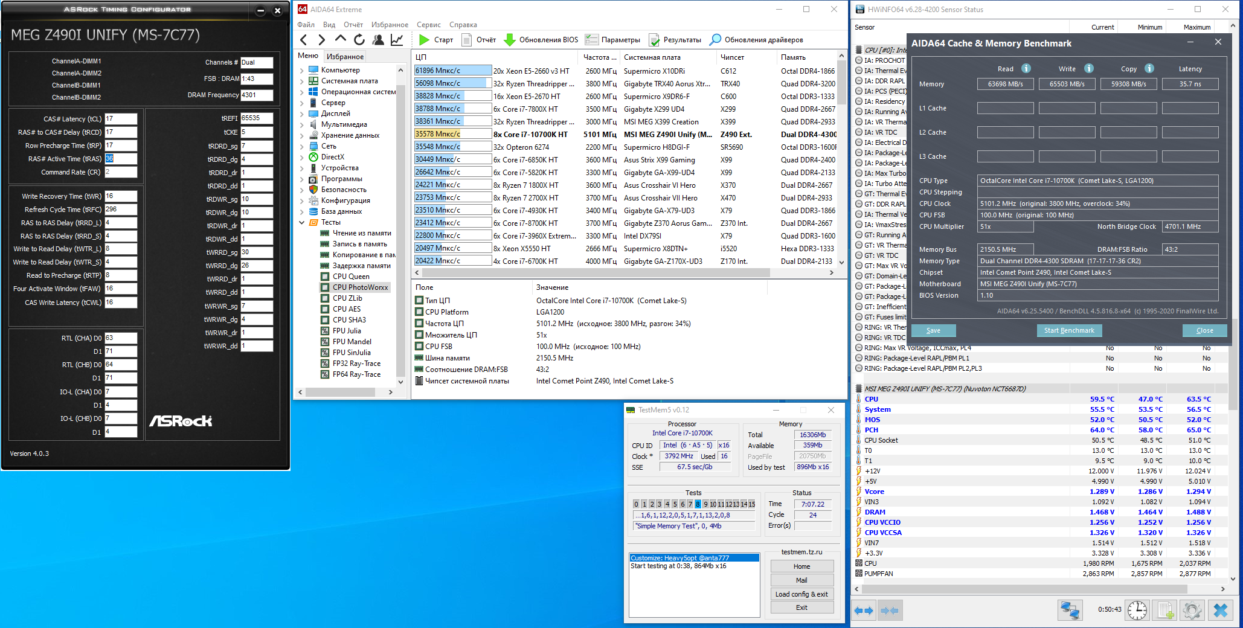Expand the Компьютер tree node
The image size is (1243, 628).
click(302, 70)
